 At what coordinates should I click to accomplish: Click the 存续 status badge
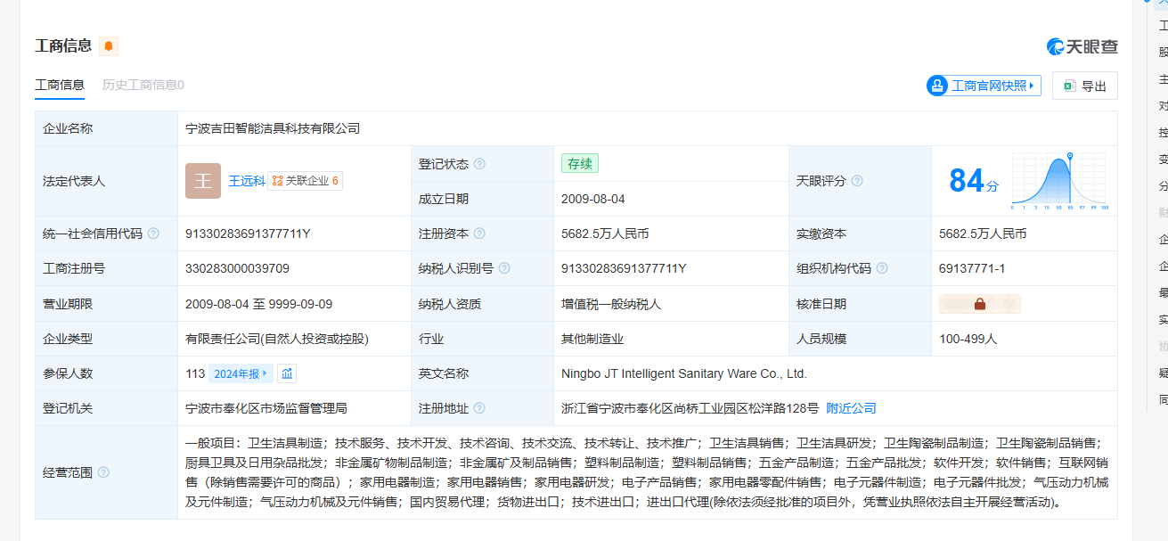pyautogui.click(x=580, y=164)
